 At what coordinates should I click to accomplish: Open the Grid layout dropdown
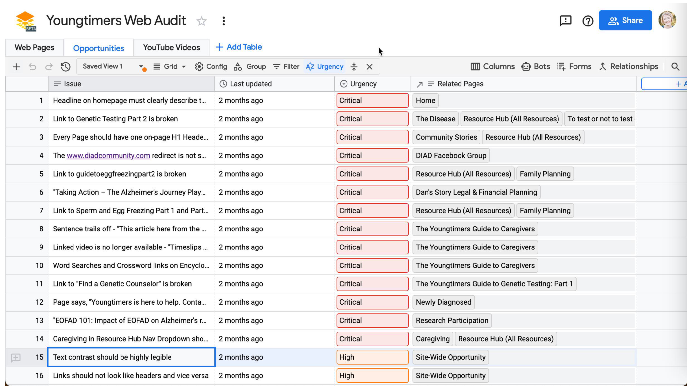click(170, 67)
